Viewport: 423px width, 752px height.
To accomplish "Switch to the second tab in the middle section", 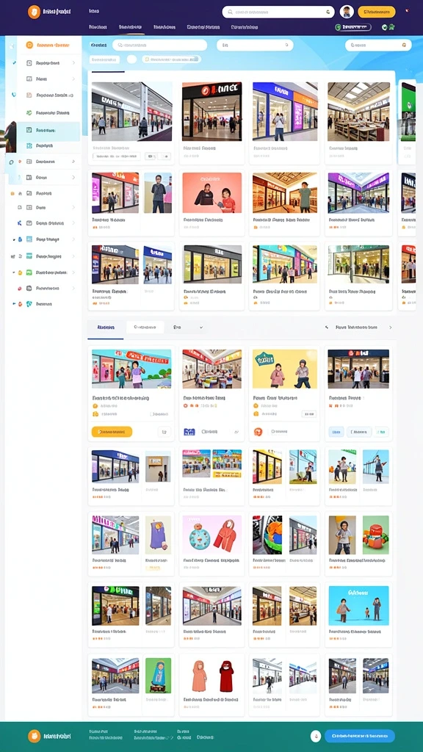I will point(145,328).
